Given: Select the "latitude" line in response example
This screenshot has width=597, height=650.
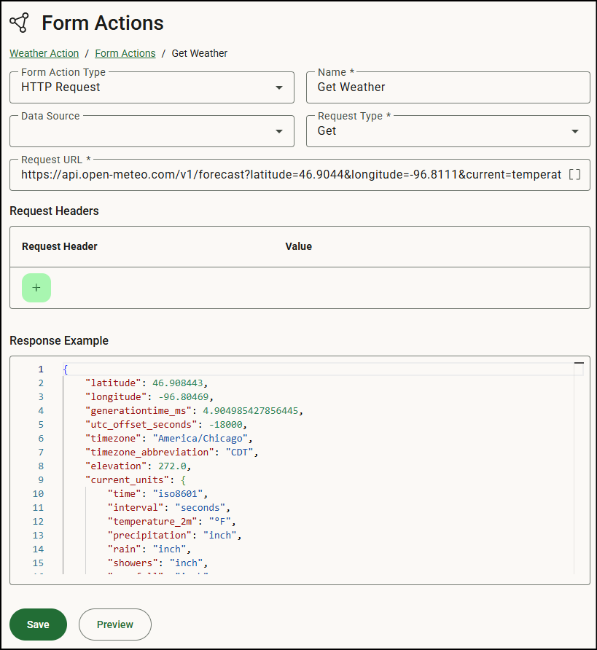Looking at the screenshot, I should point(146,383).
